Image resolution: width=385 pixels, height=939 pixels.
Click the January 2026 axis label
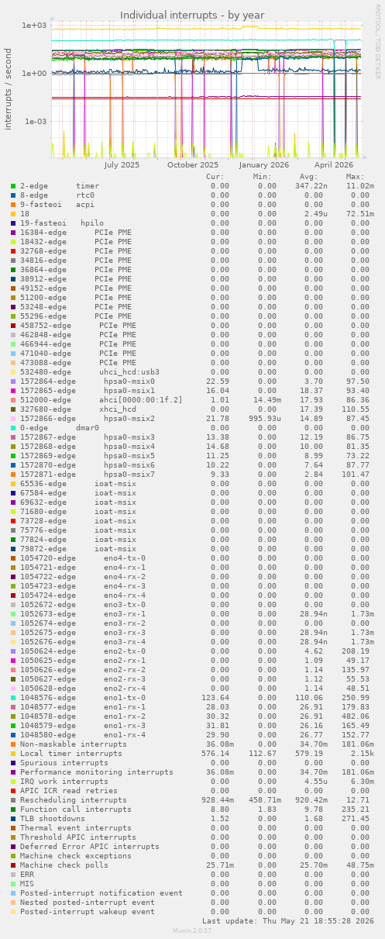[x=264, y=165]
